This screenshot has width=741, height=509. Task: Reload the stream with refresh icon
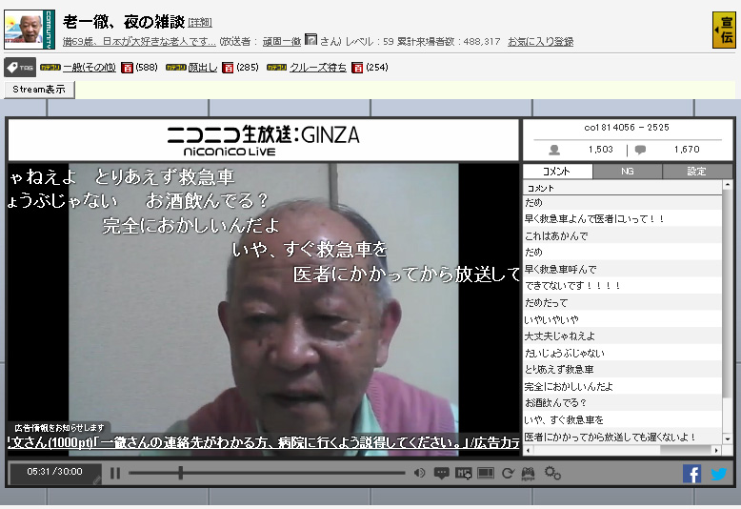point(508,473)
